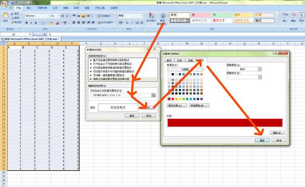Screen dimensions: 305x187
Task: Click the insert function fx icon
Action: [x=45, y=34]
